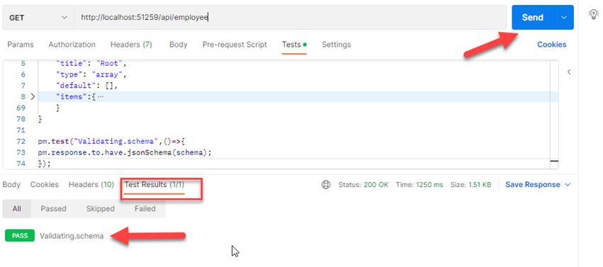The image size is (603, 267).
Task: Open the Pre-request Script tab
Action: 235,45
